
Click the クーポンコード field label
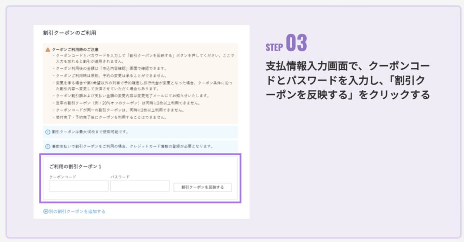click(x=63, y=177)
